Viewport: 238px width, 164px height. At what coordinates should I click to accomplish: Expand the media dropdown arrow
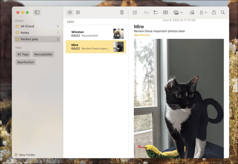coord(181,13)
